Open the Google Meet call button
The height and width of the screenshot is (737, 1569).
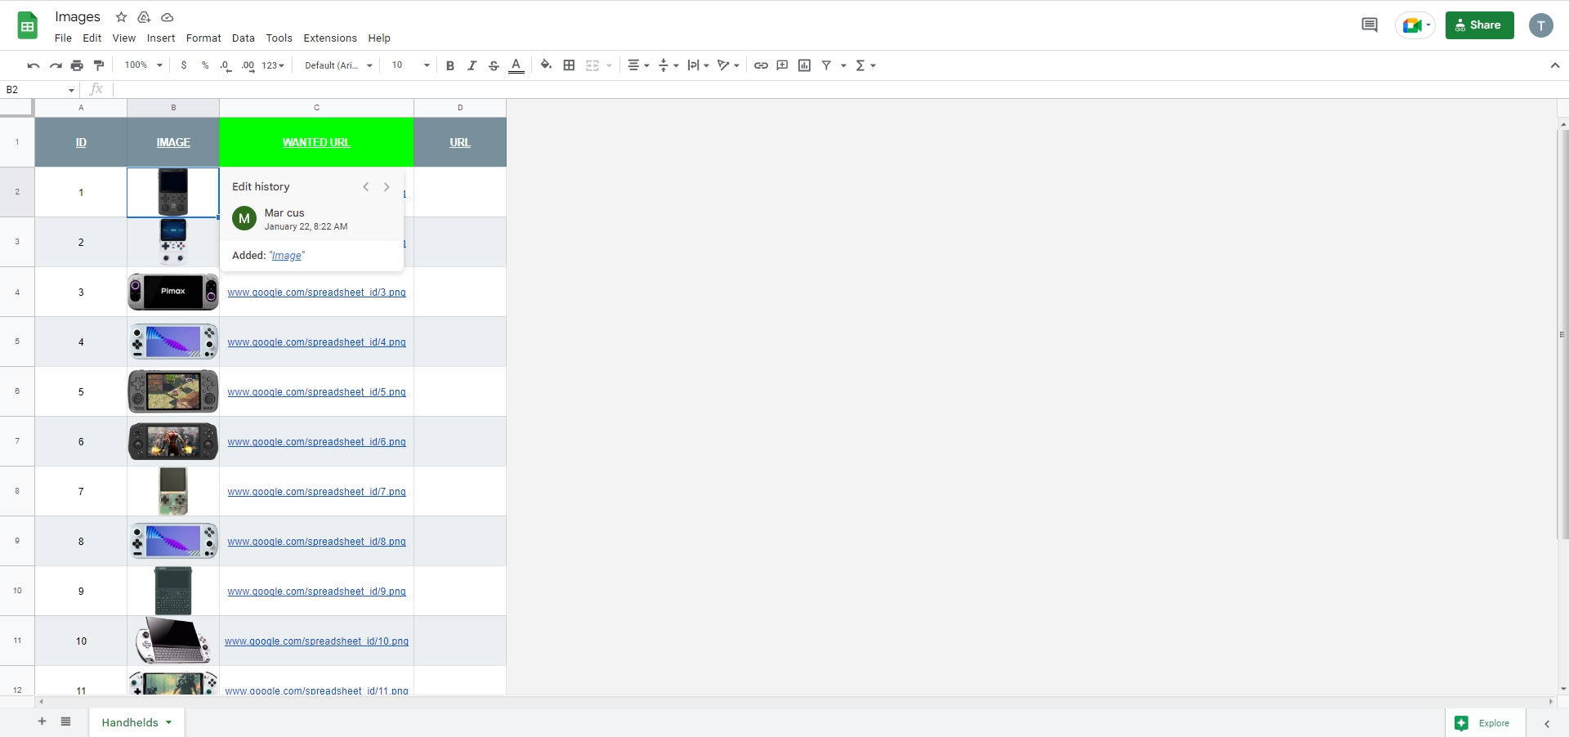tap(1415, 25)
